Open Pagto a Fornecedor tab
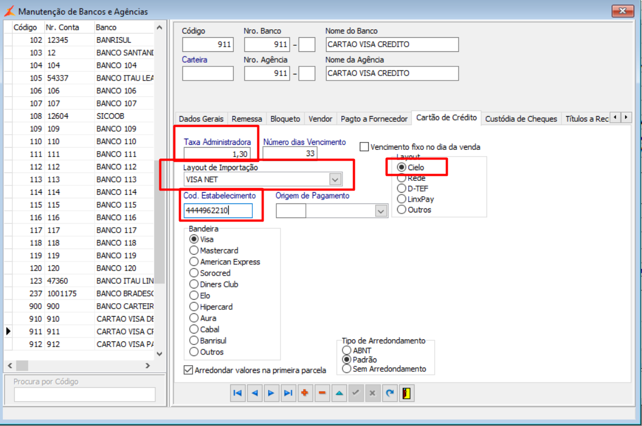Viewport: 642px width, 426px height. pyautogui.click(x=374, y=119)
